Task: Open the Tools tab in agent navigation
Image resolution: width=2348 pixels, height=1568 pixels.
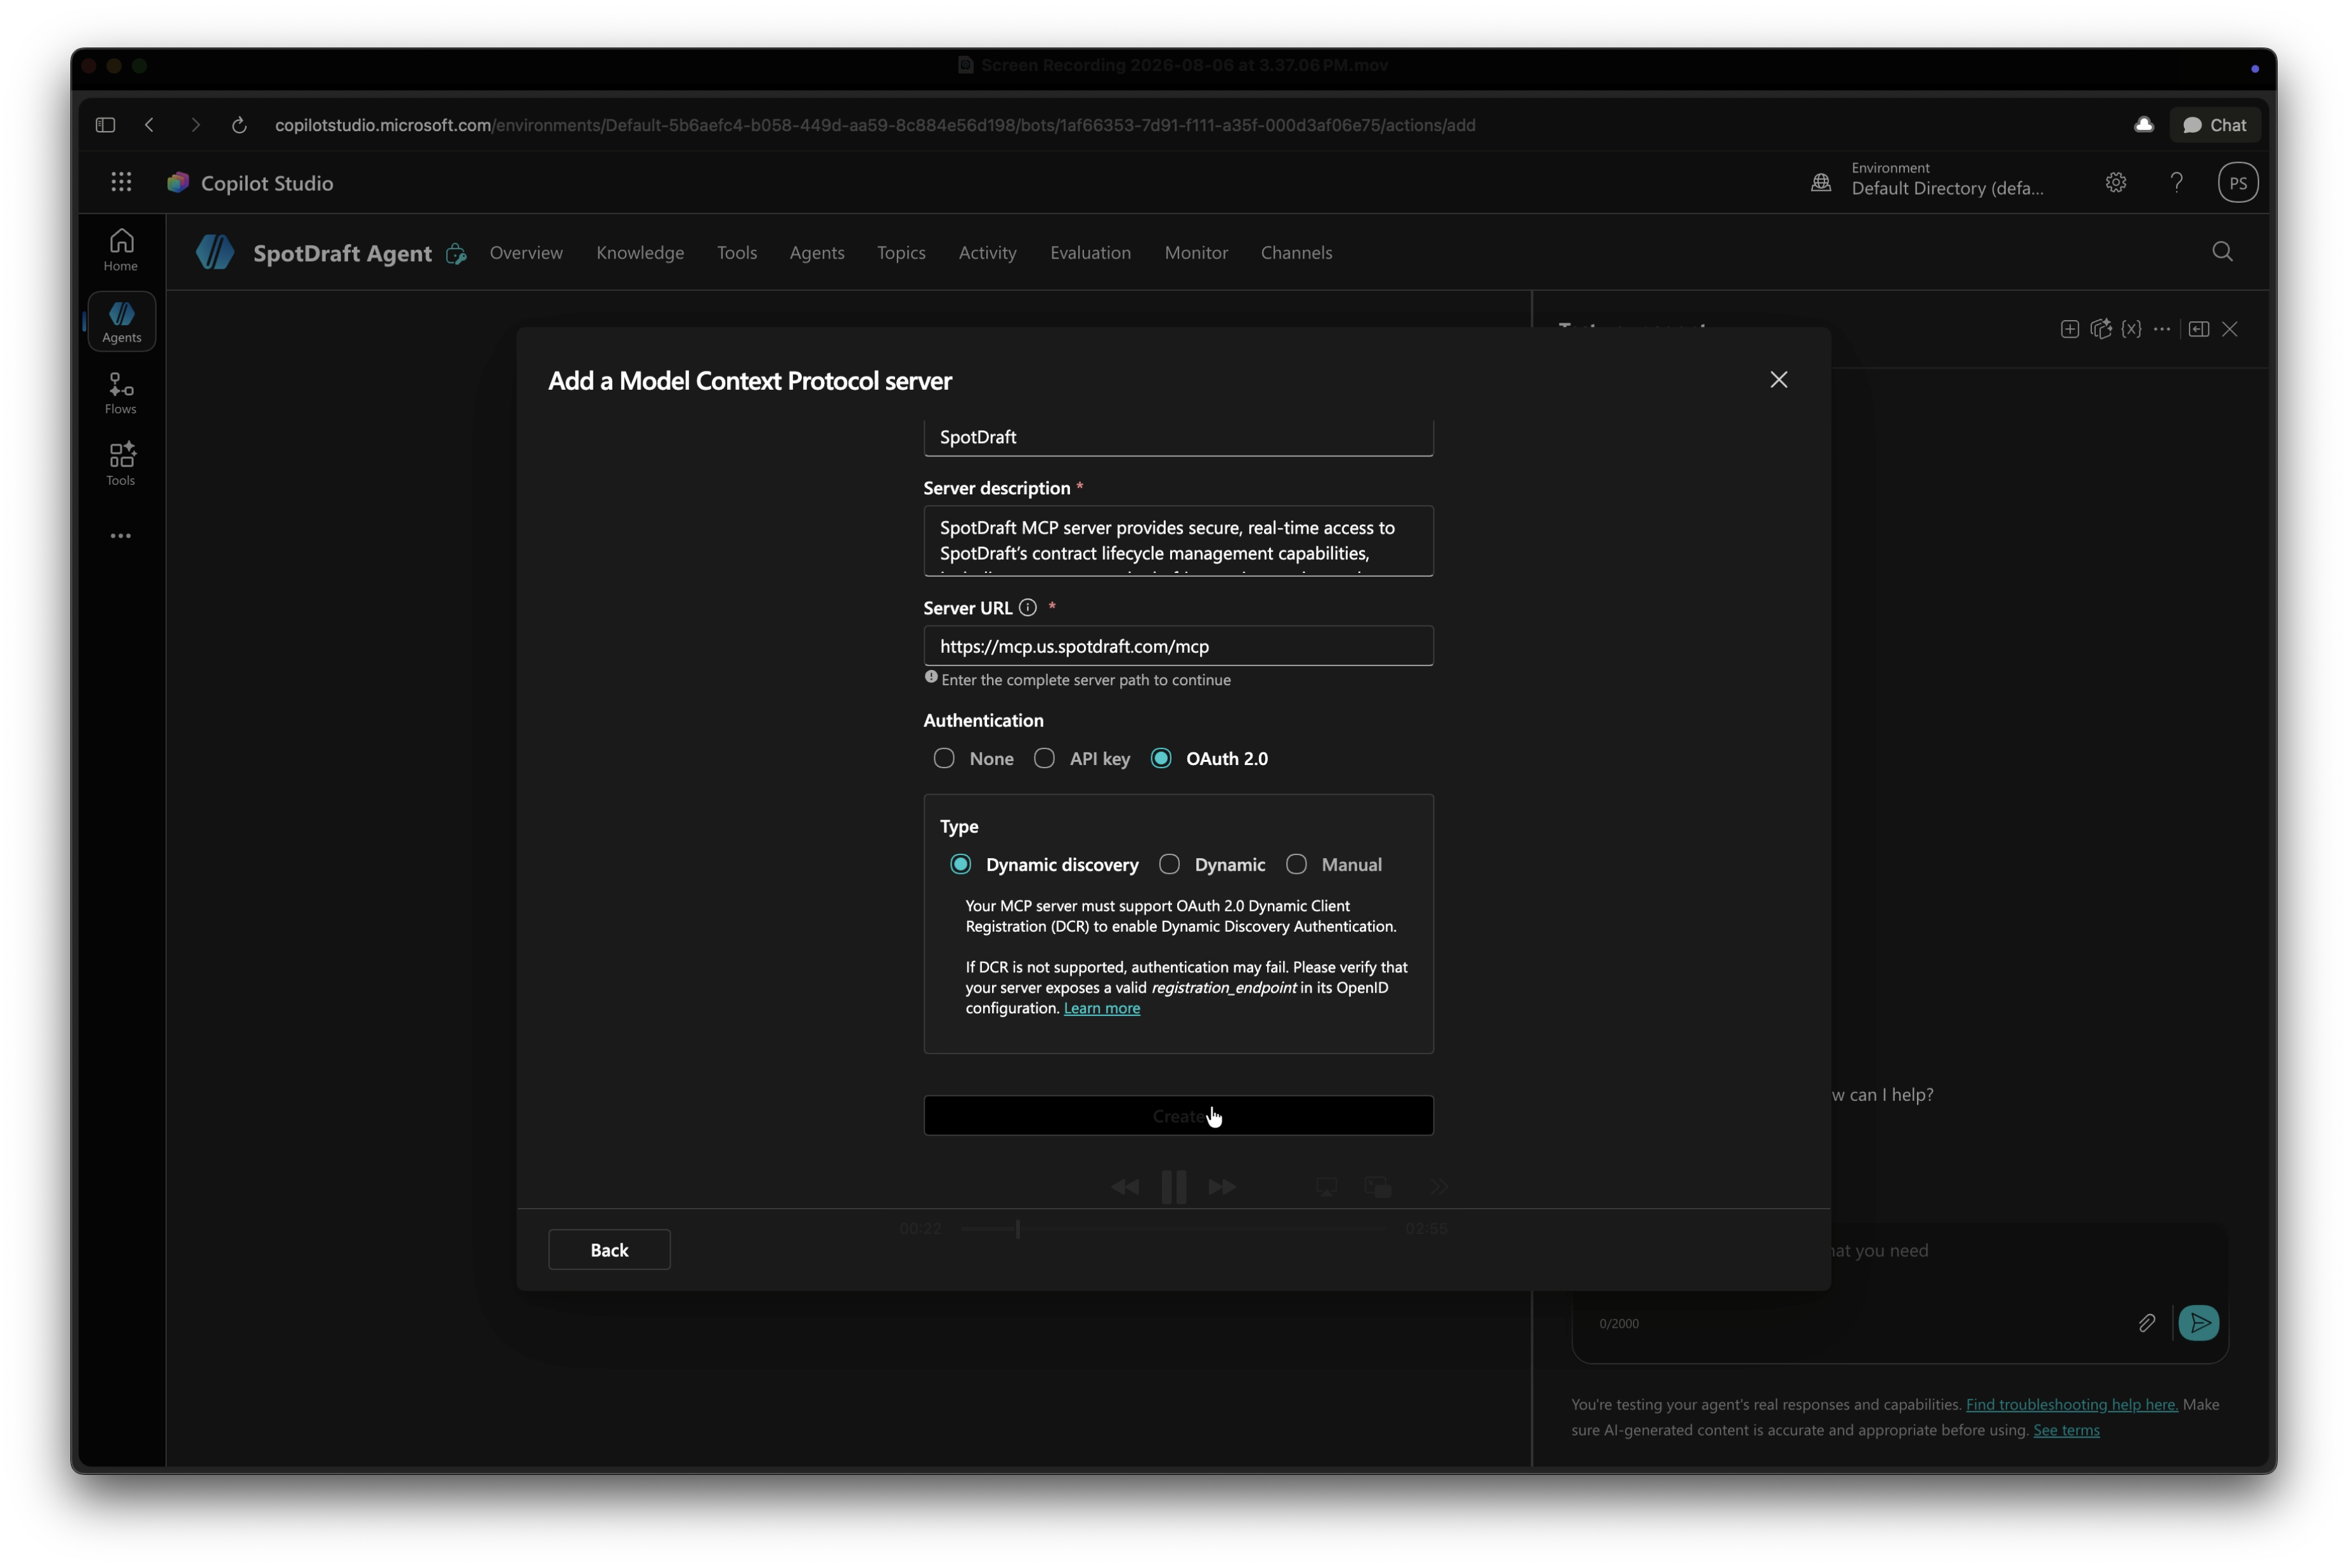Action: [x=737, y=253]
